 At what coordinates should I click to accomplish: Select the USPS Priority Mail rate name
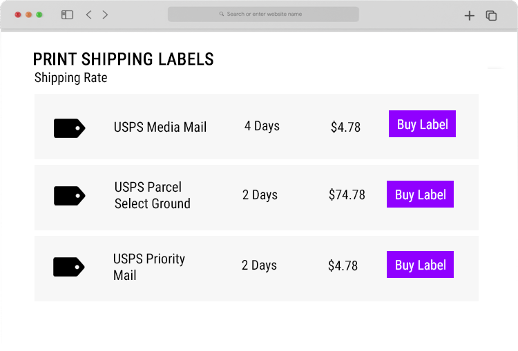coord(149,267)
